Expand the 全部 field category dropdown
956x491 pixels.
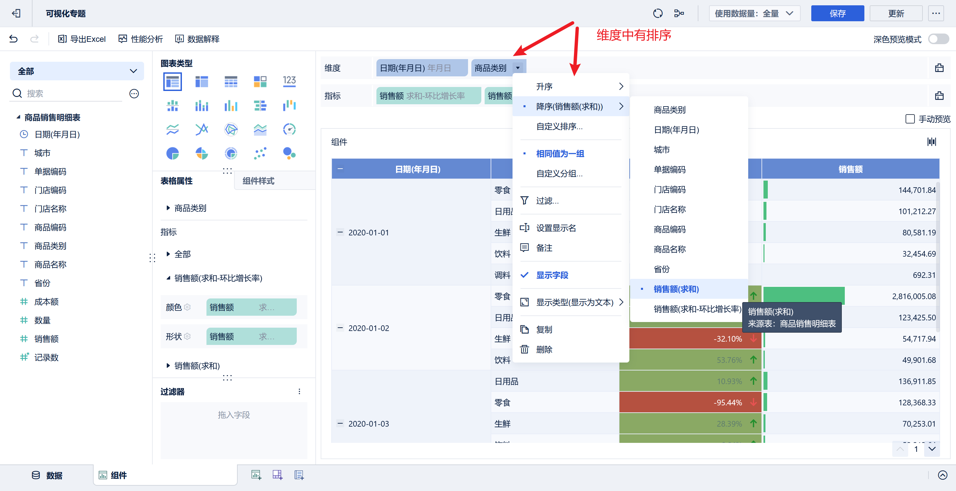(77, 71)
